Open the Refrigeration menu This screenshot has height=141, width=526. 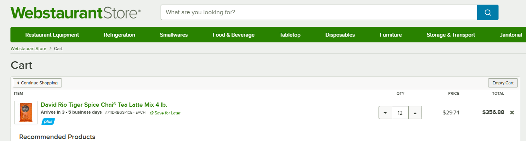point(119,35)
